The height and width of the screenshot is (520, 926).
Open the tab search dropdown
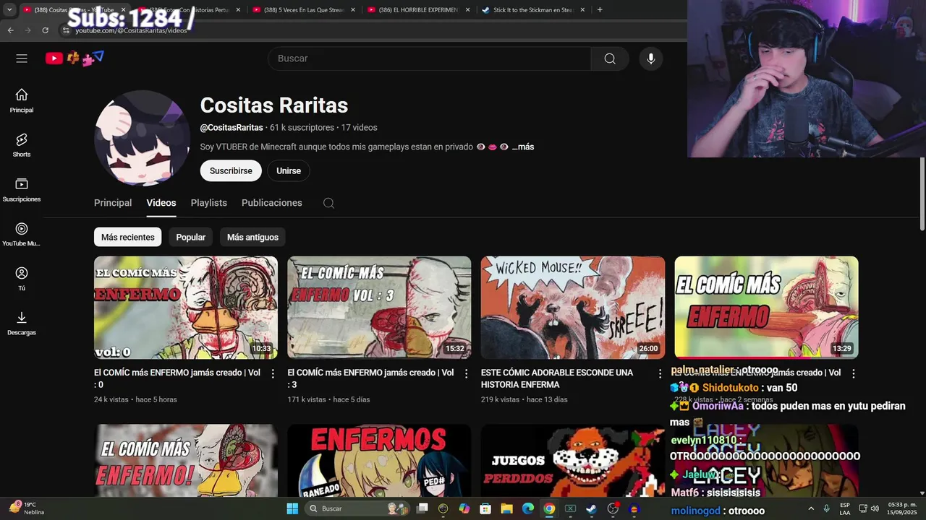point(9,10)
